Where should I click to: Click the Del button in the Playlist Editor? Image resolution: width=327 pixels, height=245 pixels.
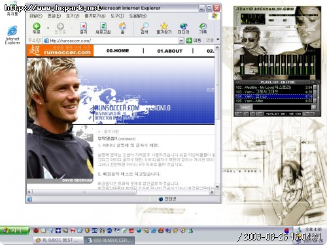[x=246, y=114]
